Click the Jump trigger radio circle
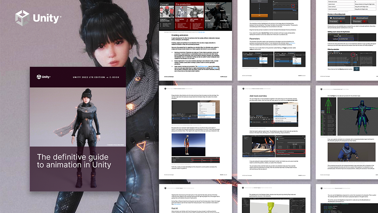Screen dimensions: 378x213 tap(290, 61)
